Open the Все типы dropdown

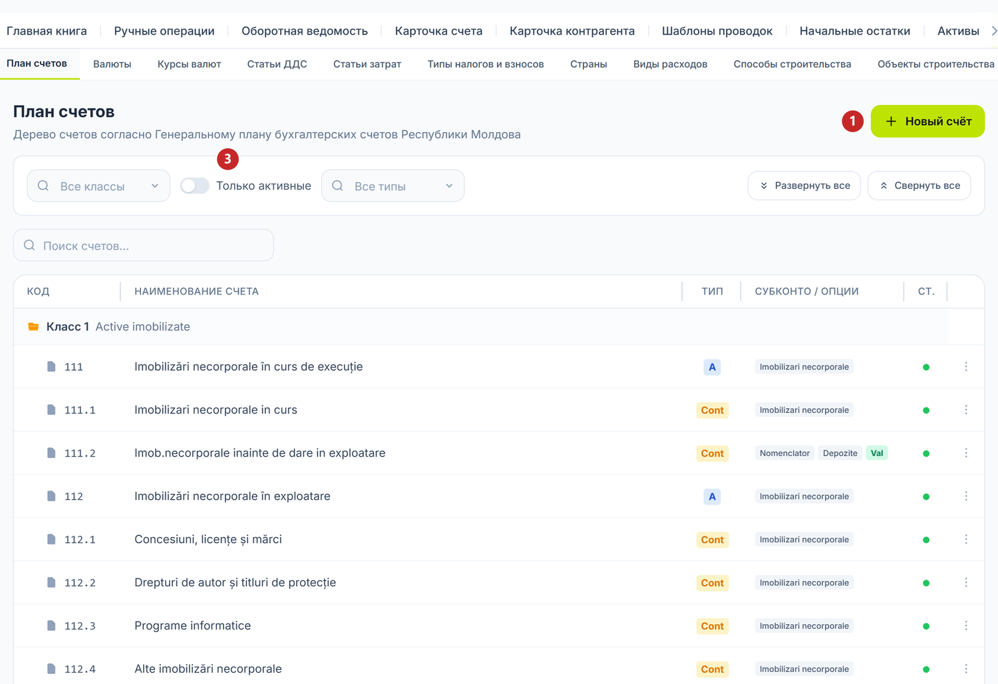pos(393,186)
